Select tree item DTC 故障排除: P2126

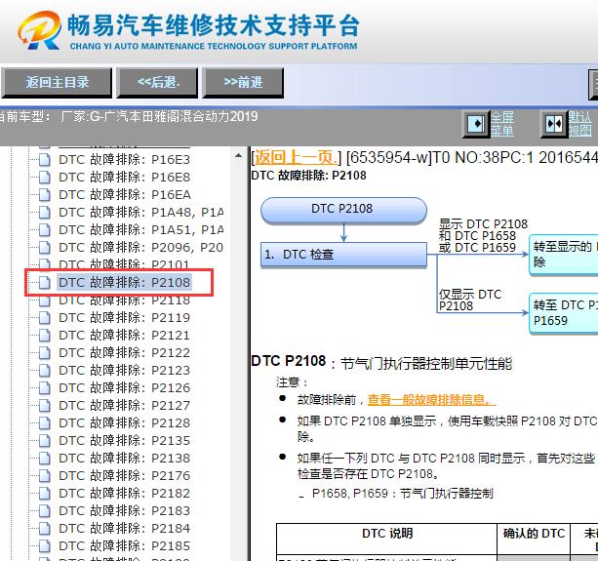point(124,387)
